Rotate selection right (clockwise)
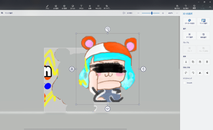The width and height of the screenshot is (213, 130). tap(193, 73)
